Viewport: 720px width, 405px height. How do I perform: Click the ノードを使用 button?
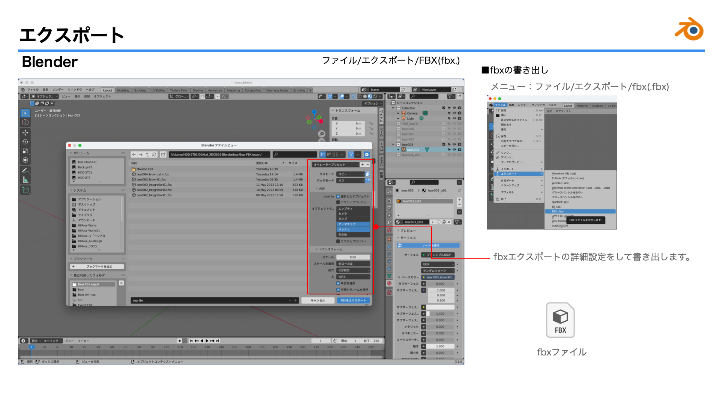coord(428,245)
